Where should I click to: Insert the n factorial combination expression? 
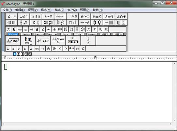click(x=73, y=41)
